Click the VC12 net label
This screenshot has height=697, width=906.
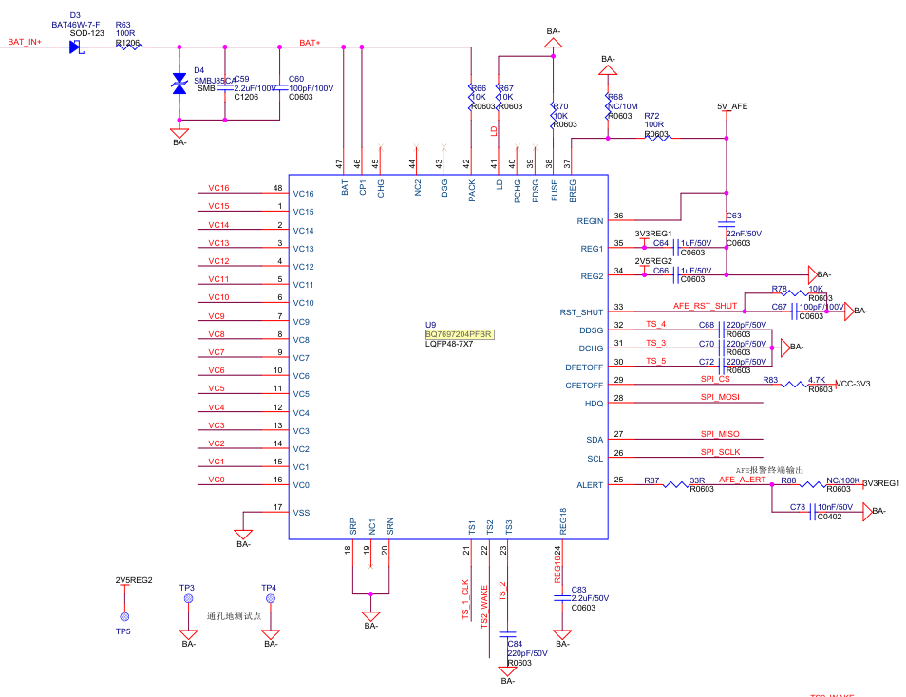(x=219, y=261)
